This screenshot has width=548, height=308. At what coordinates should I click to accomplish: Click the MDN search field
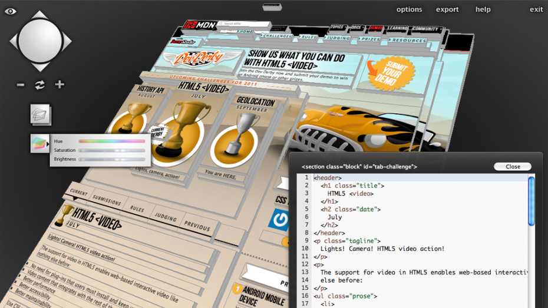(x=245, y=24)
